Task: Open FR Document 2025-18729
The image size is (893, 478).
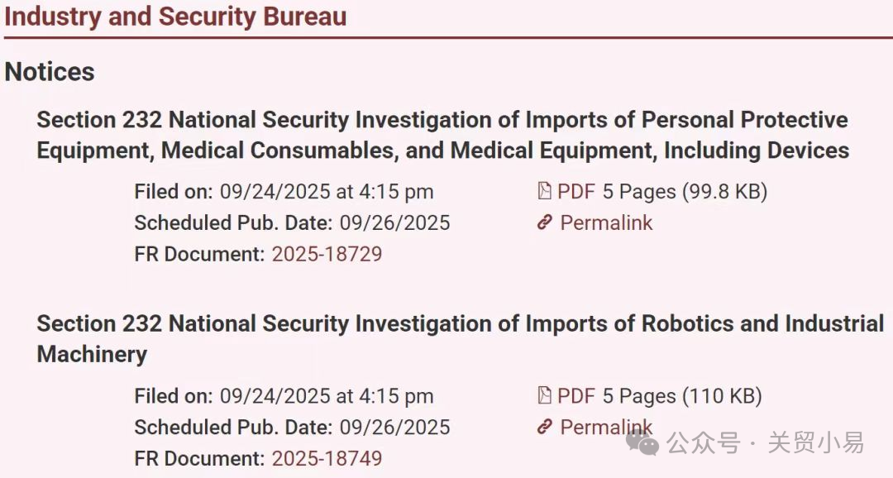Action: [327, 254]
